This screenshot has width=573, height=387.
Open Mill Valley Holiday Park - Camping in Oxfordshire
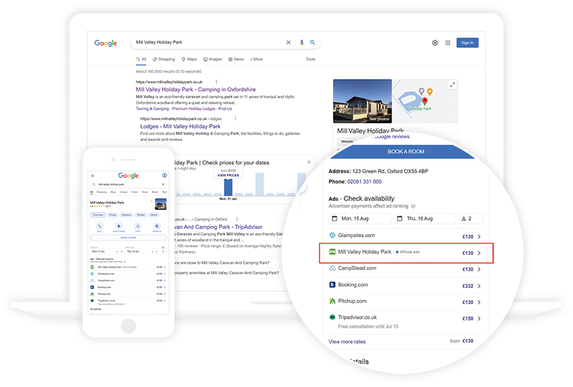[x=196, y=90]
